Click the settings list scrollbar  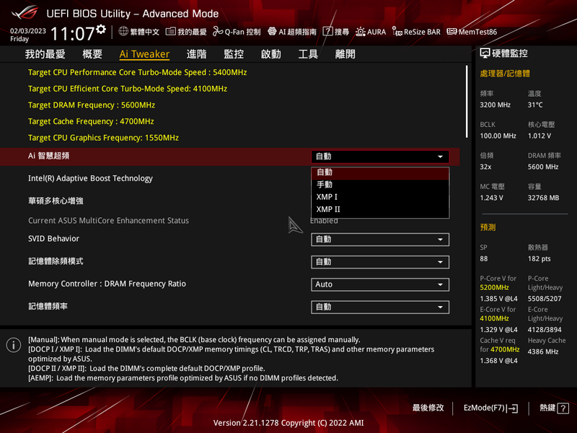[467, 102]
